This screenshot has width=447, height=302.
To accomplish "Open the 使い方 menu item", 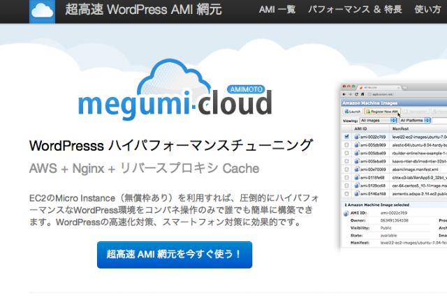I will point(427,10).
